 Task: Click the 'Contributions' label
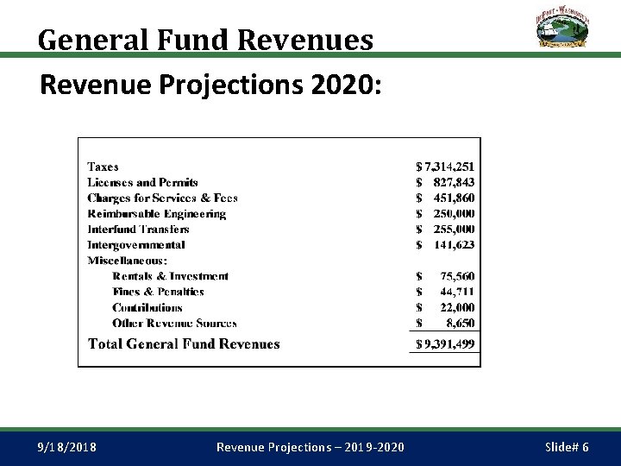point(147,307)
